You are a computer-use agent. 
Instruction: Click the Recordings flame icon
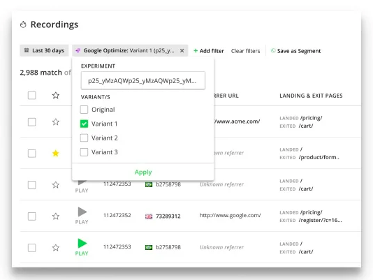click(x=23, y=24)
